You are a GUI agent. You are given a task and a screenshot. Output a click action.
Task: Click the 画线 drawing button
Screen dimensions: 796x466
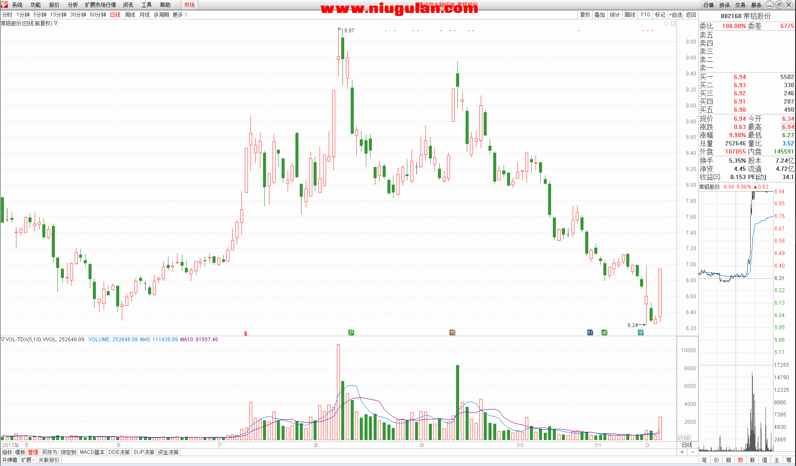pos(630,15)
